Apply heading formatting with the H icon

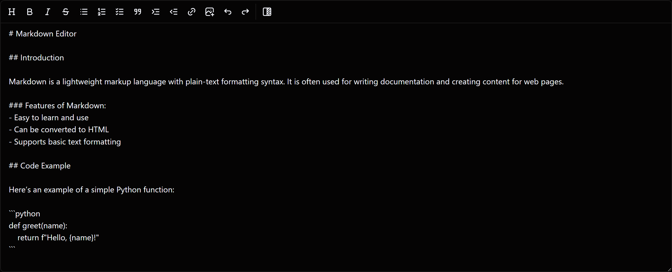11,12
